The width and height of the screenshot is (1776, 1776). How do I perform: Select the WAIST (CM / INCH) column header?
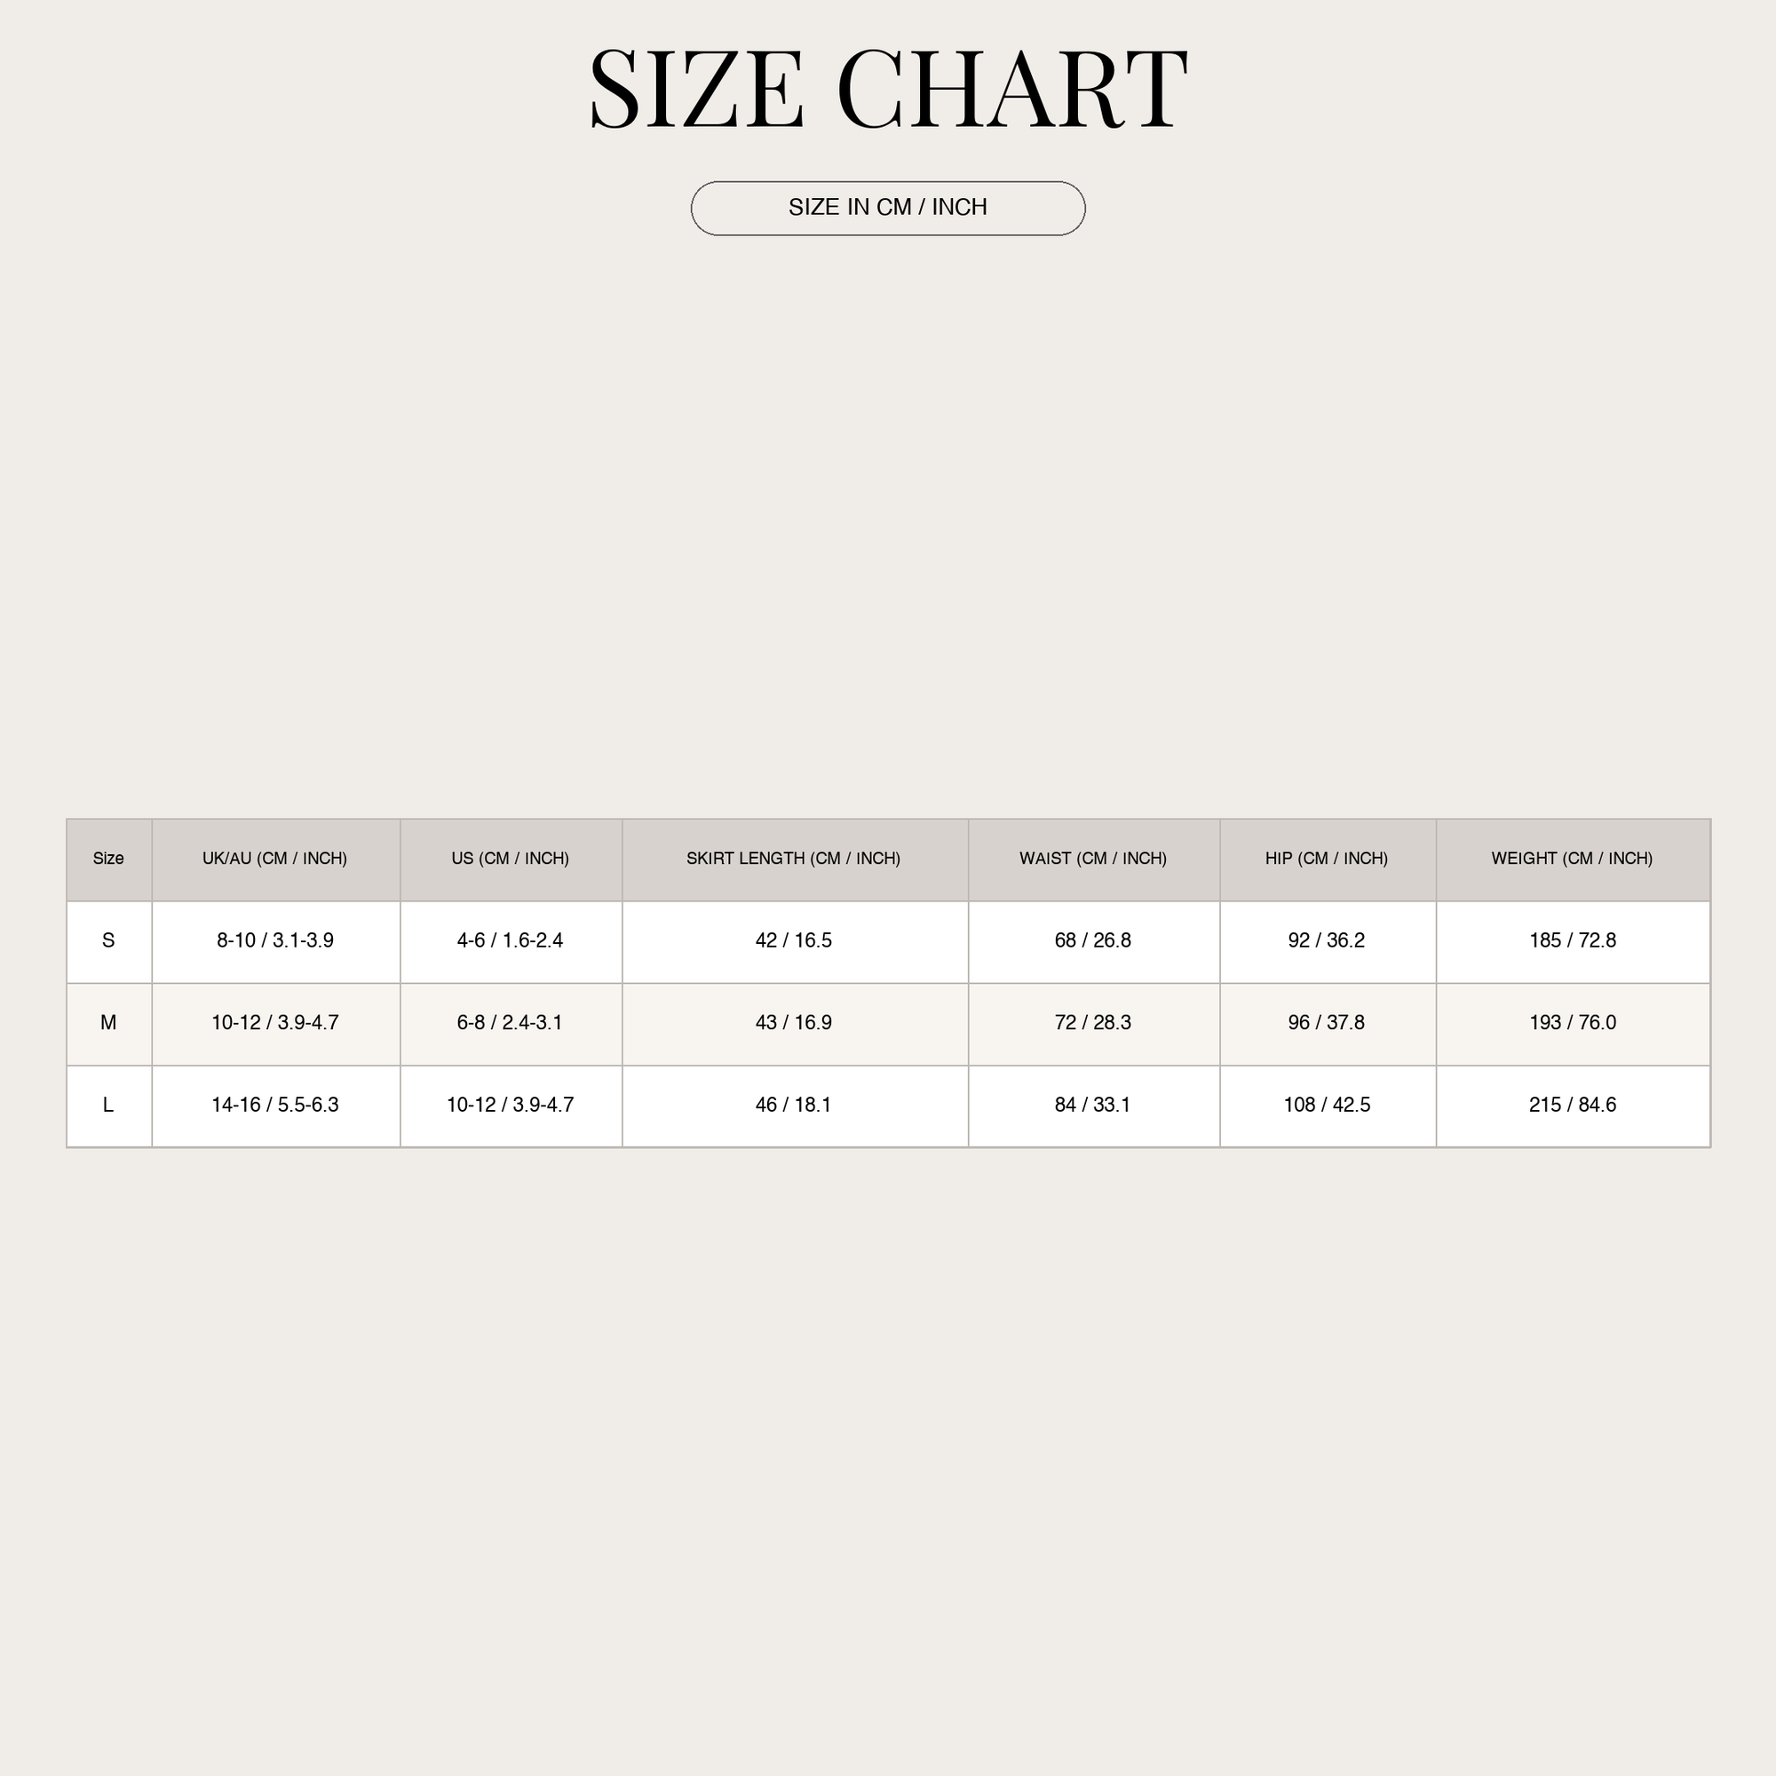click(x=1094, y=860)
